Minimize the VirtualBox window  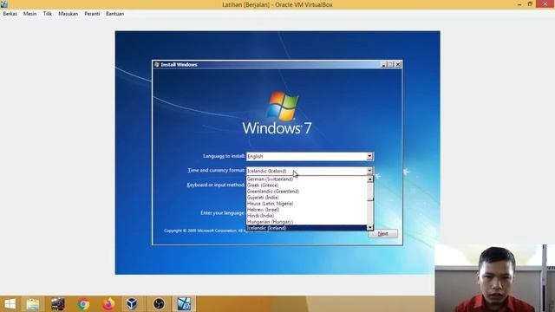(519, 4)
